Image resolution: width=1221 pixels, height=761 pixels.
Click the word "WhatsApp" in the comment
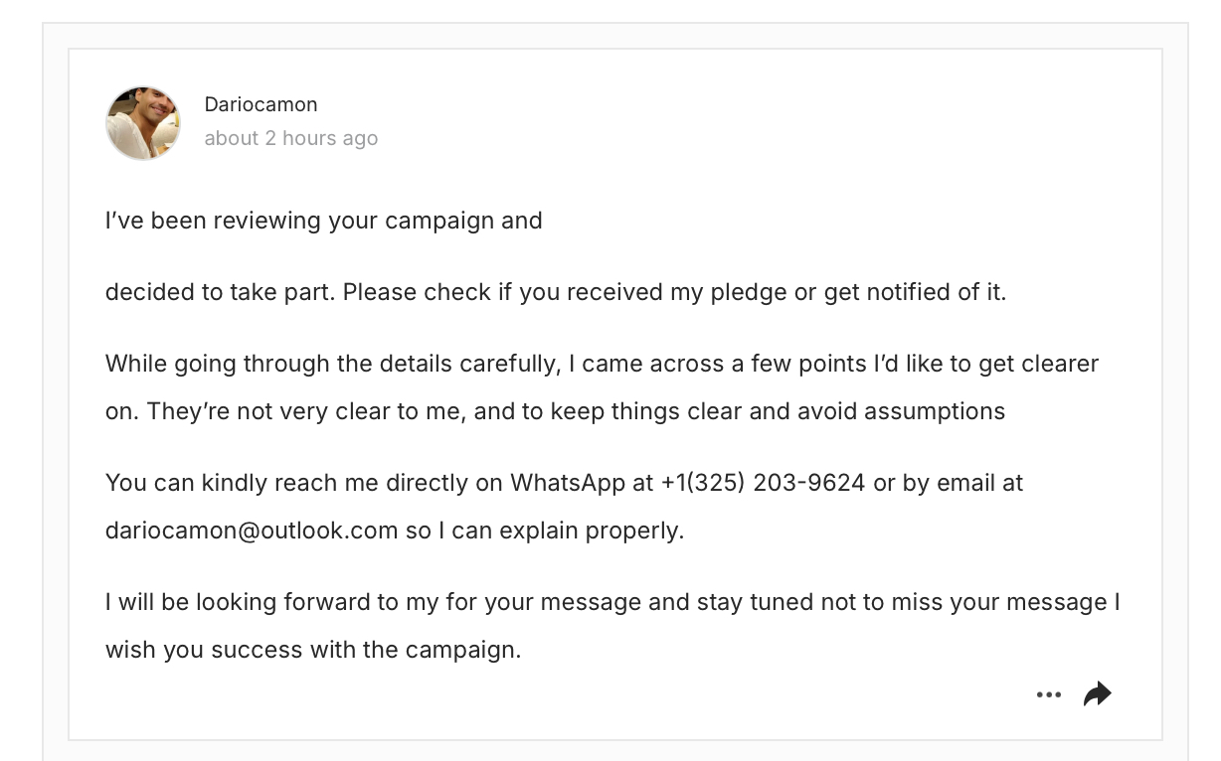(x=568, y=483)
